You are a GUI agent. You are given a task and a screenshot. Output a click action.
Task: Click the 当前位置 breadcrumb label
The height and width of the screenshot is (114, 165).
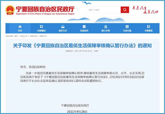click(10, 36)
